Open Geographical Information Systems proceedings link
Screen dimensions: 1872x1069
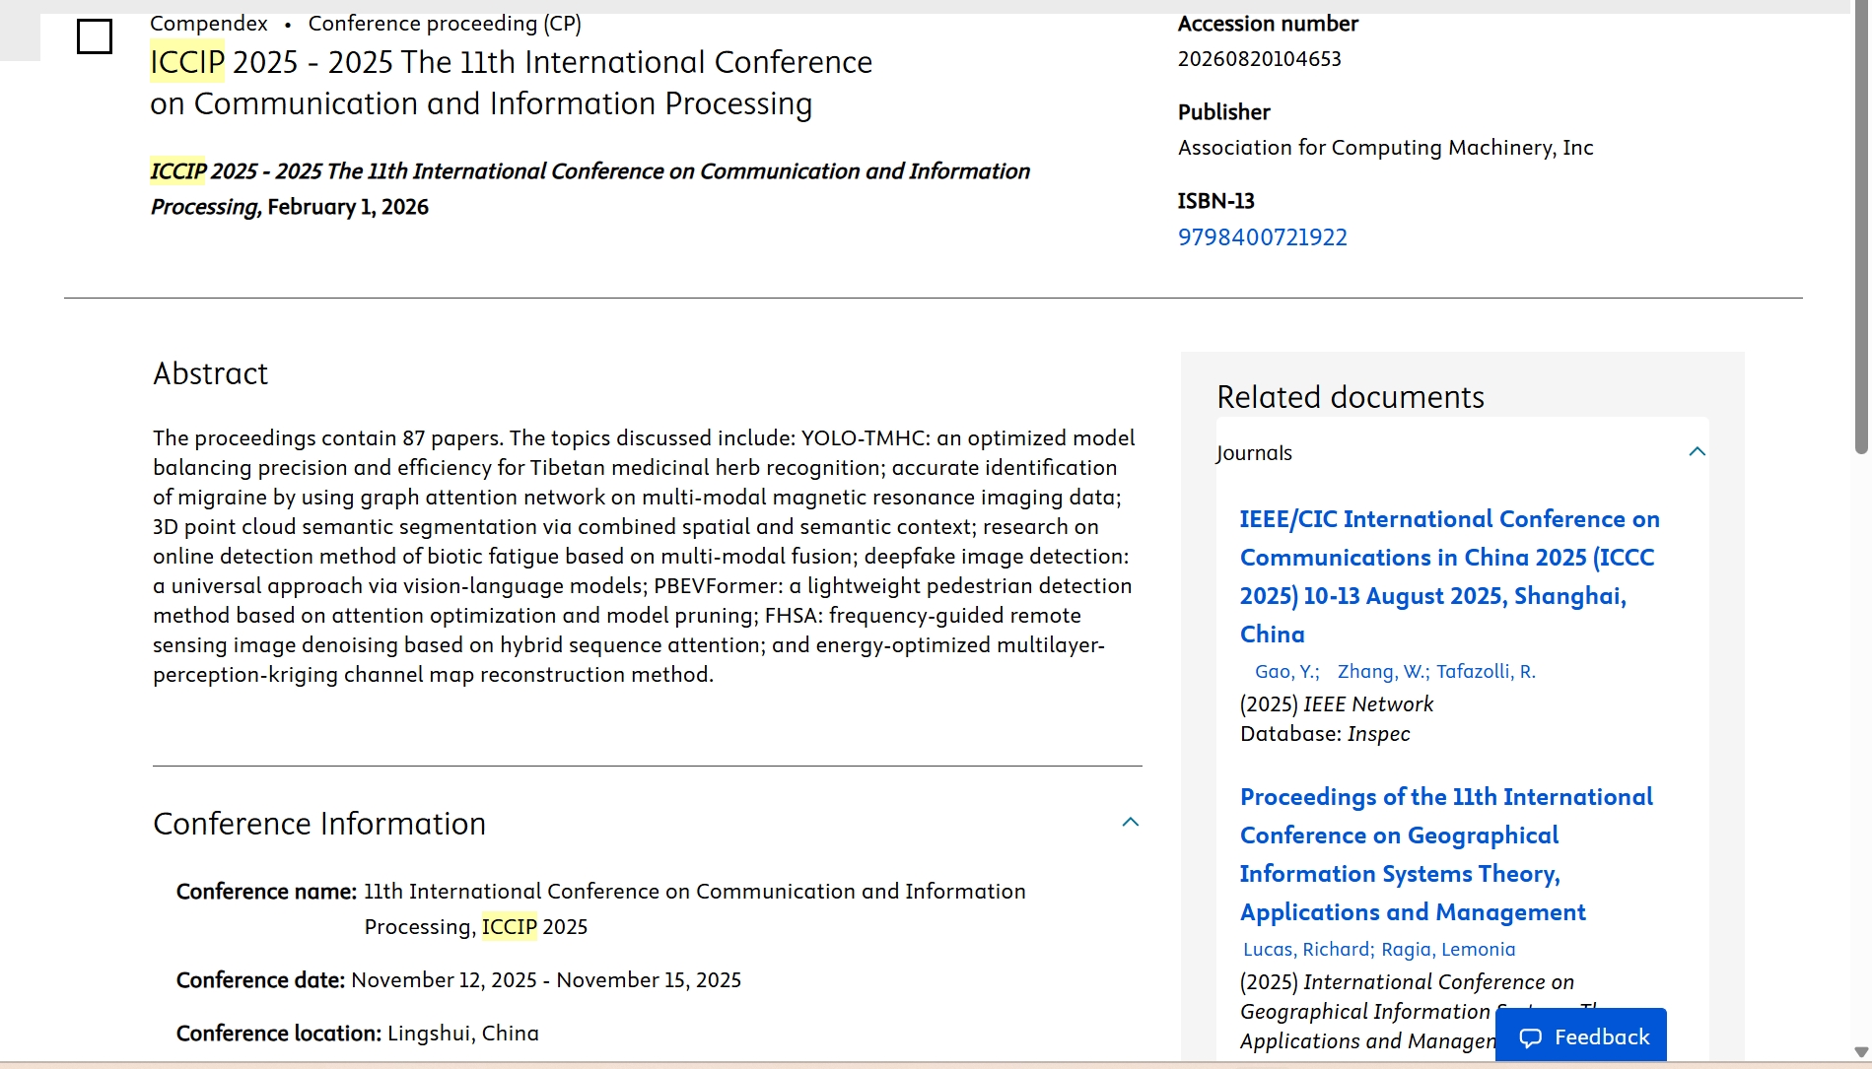tap(1445, 854)
